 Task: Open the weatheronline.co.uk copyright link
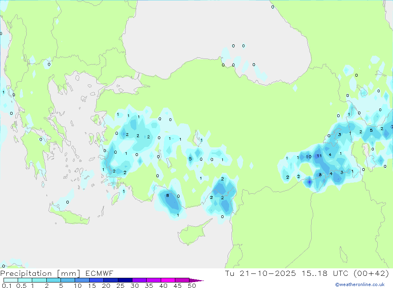[x=360, y=284]
